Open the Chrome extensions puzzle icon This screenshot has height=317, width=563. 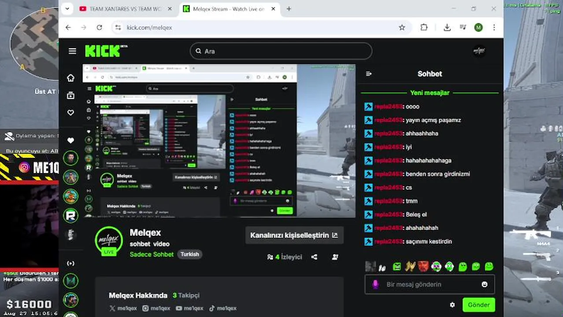pyautogui.click(x=424, y=27)
